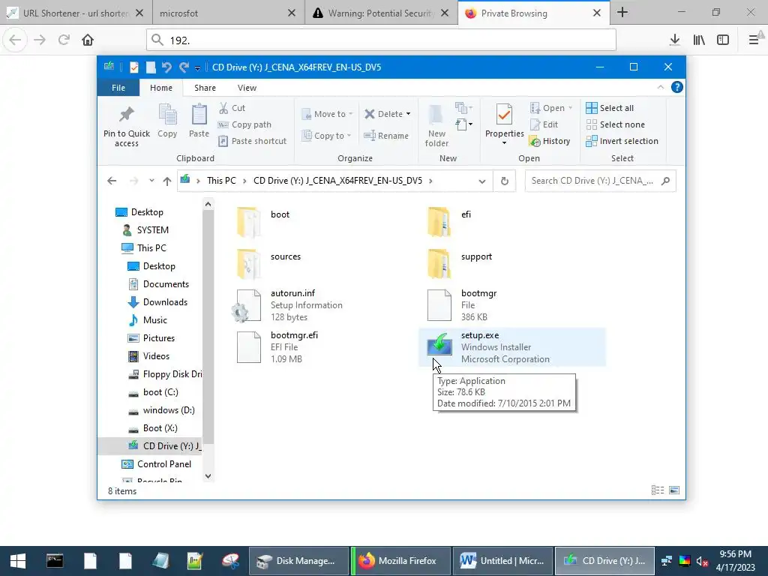Screen dimensions: 768x576
Task: Switch to Share ribbon tab
Action: point(205,88)
